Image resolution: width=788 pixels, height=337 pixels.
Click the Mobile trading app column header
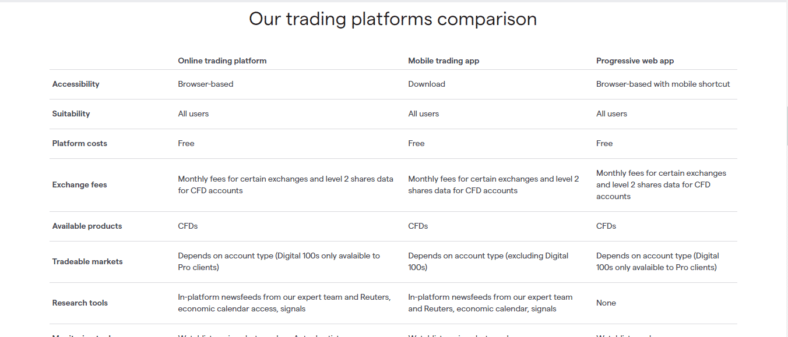point(444,61)
